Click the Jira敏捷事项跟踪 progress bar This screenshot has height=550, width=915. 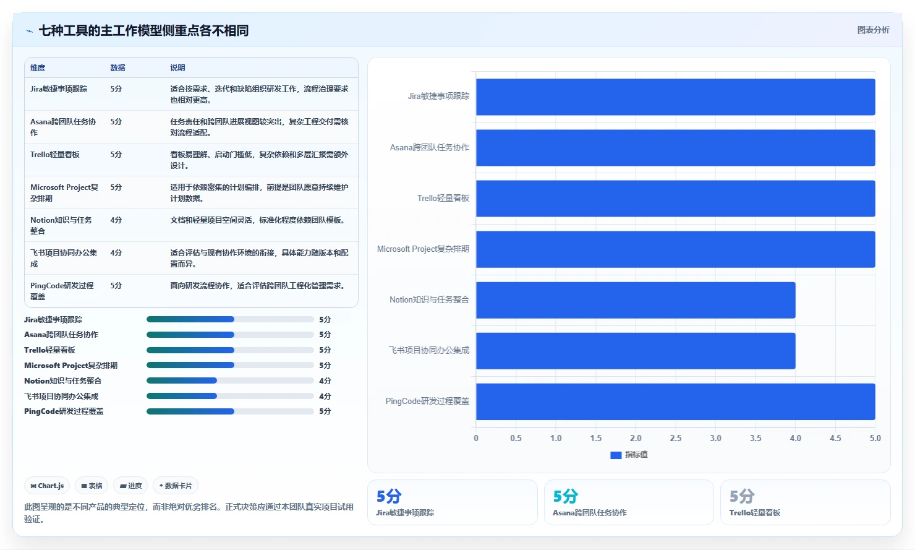point(230,319)
